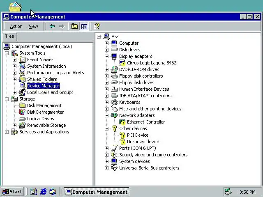Screen dimensions: 263x197
Task: Select Computer Management (Local) root item
Action: pos(42,46)
